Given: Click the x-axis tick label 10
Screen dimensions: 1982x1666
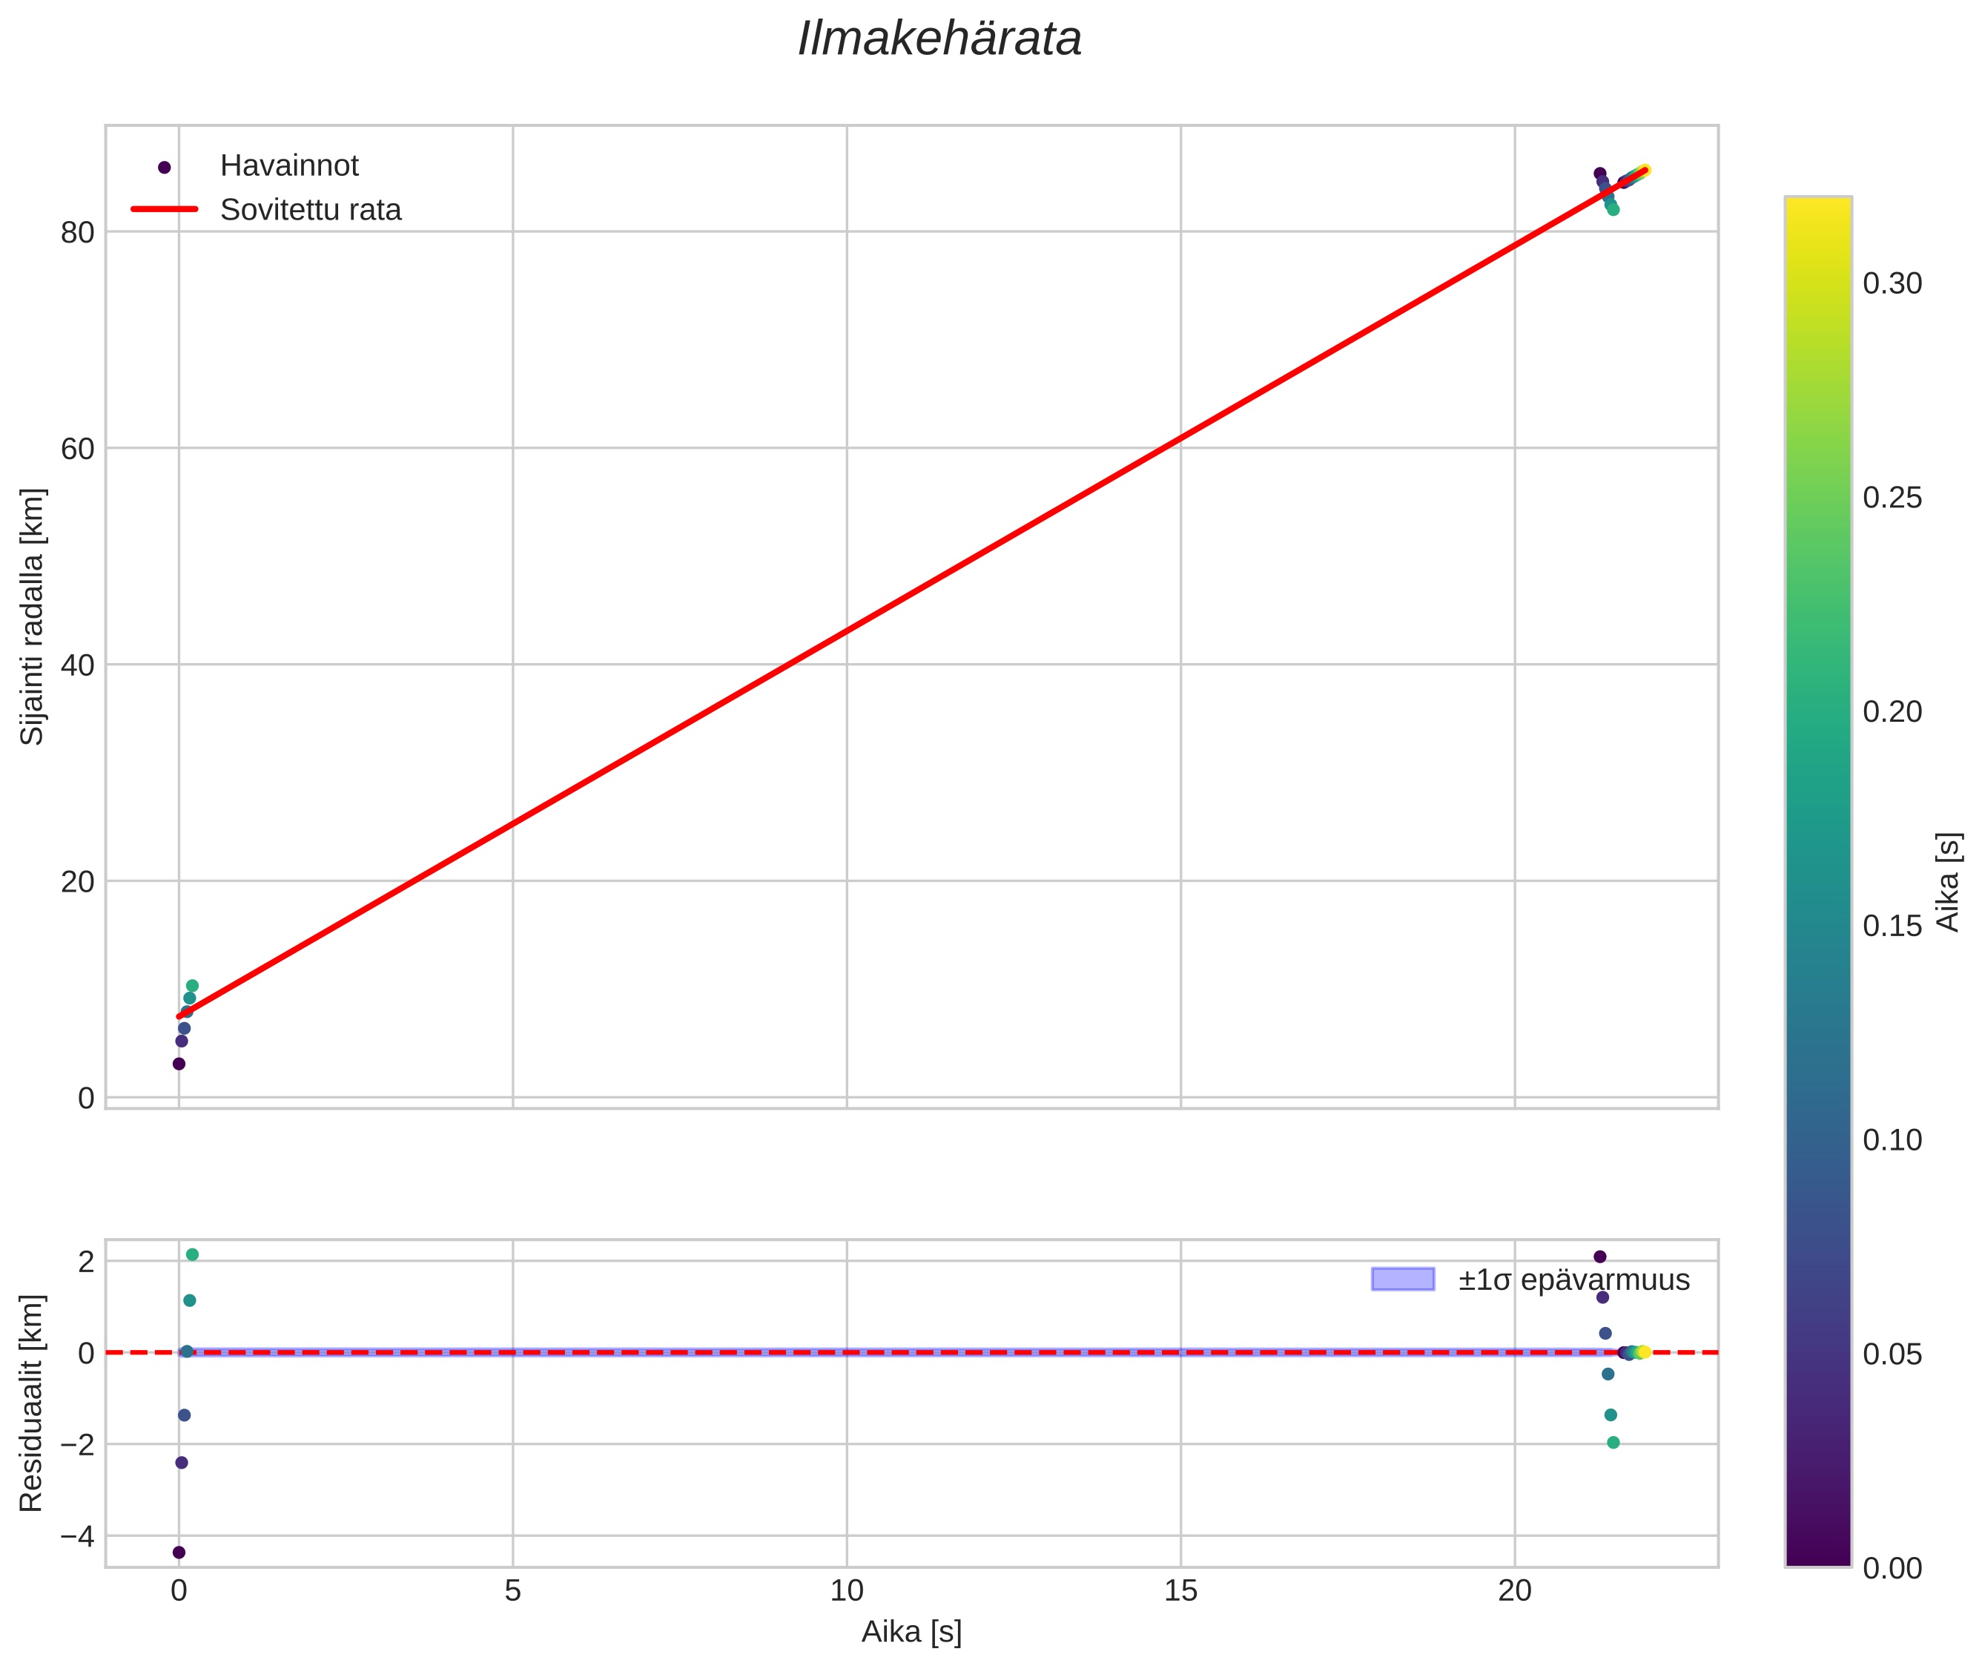Looking at the screenshot, I should pyautogui.click(x=846, y=1591).
